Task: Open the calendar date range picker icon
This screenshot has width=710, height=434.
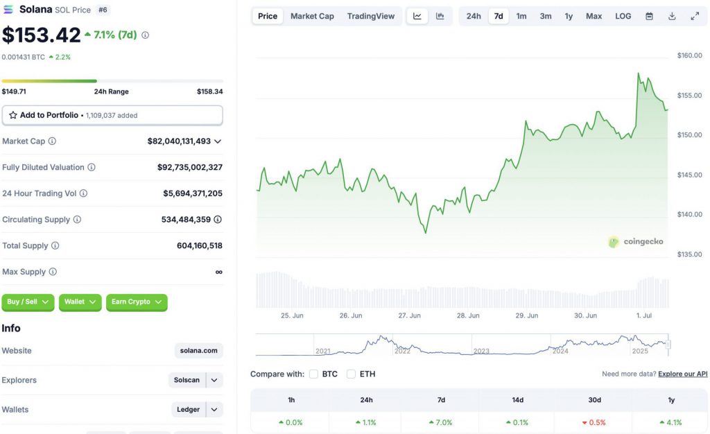Action: coord(649,16)
